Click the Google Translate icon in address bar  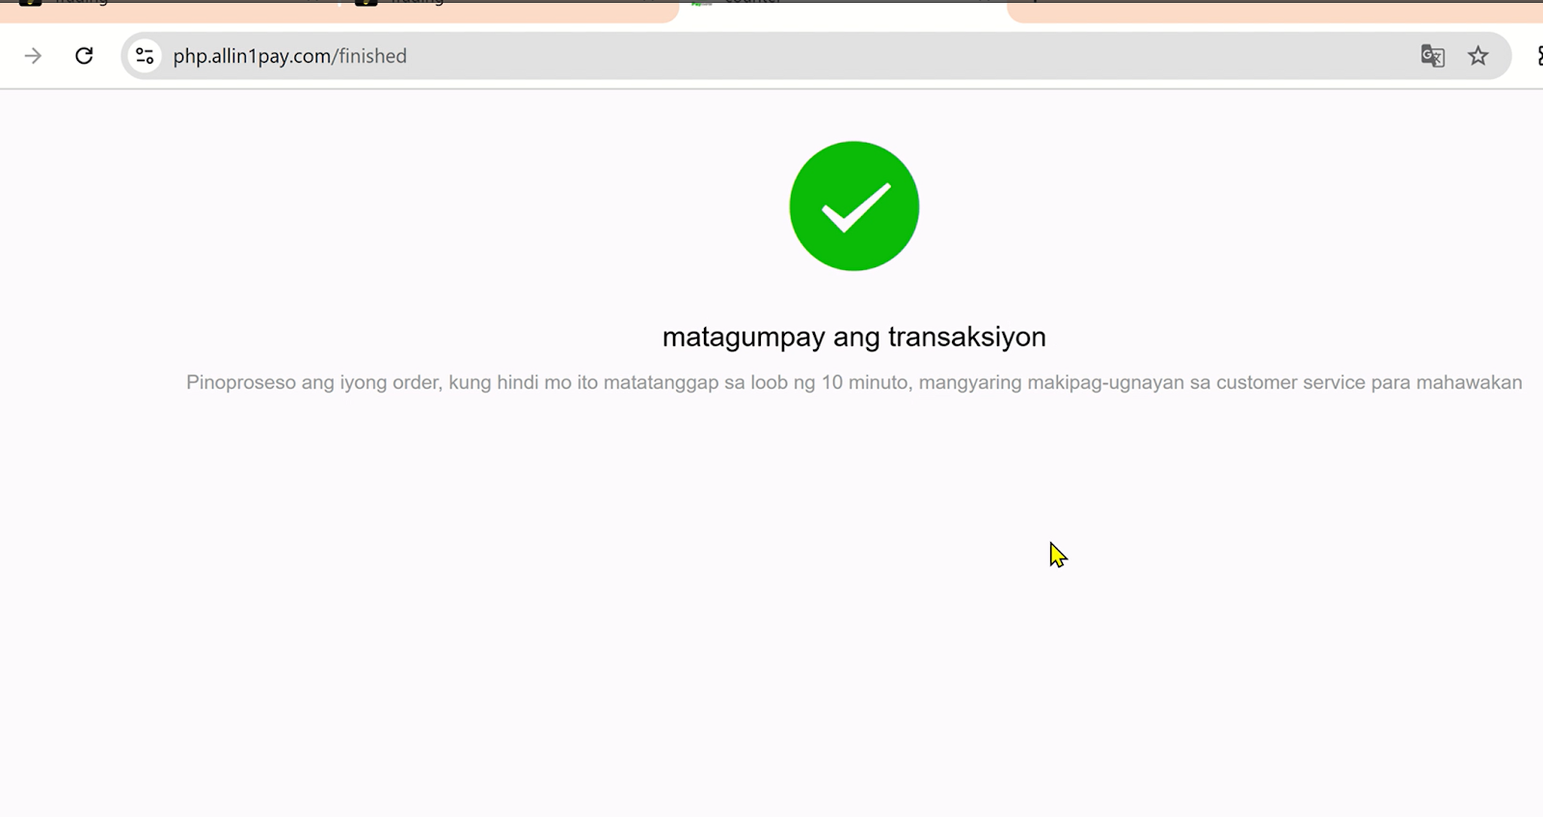point(1432,56)
